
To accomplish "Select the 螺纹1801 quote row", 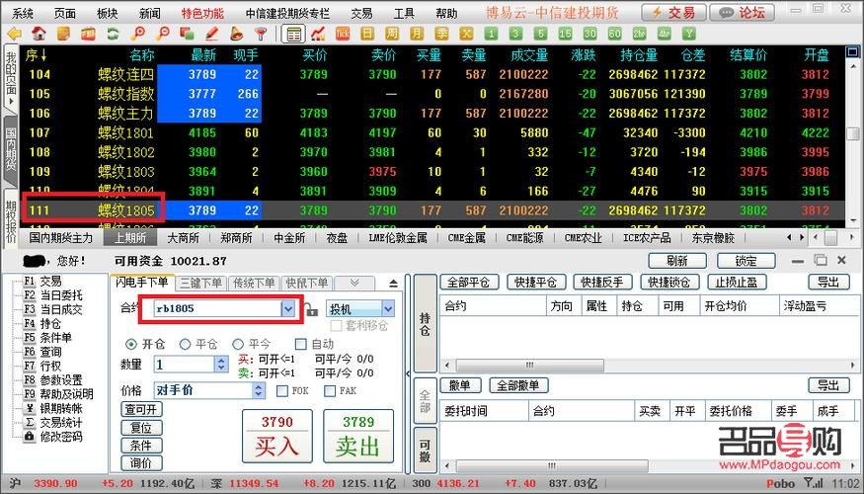I will pos(432,132).
